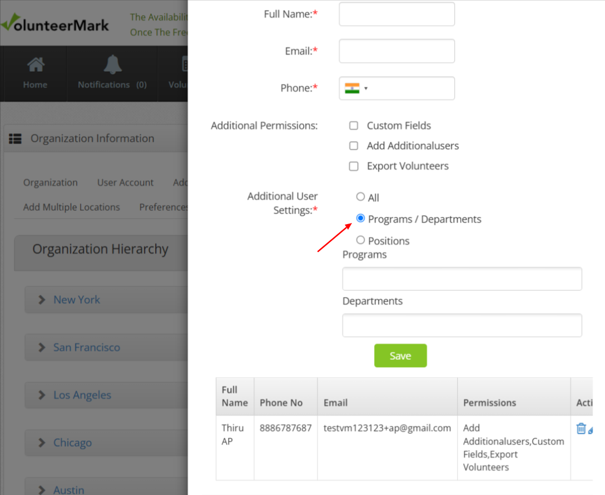This screenshot has height=495, width=605.
Task: Expand the Chicago hierarchy node
Action: 42,443
